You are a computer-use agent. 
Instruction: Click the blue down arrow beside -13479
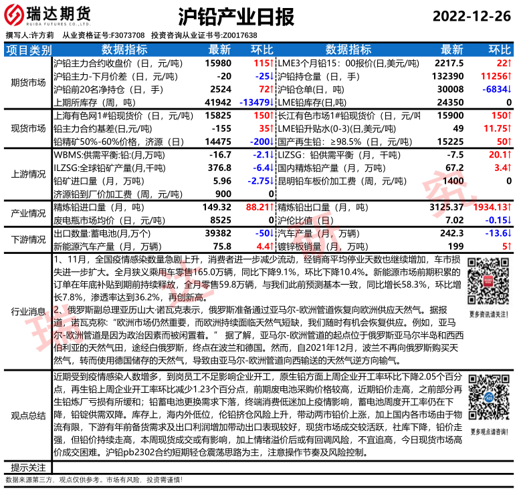pyautogui.click(x=272, y=102)
